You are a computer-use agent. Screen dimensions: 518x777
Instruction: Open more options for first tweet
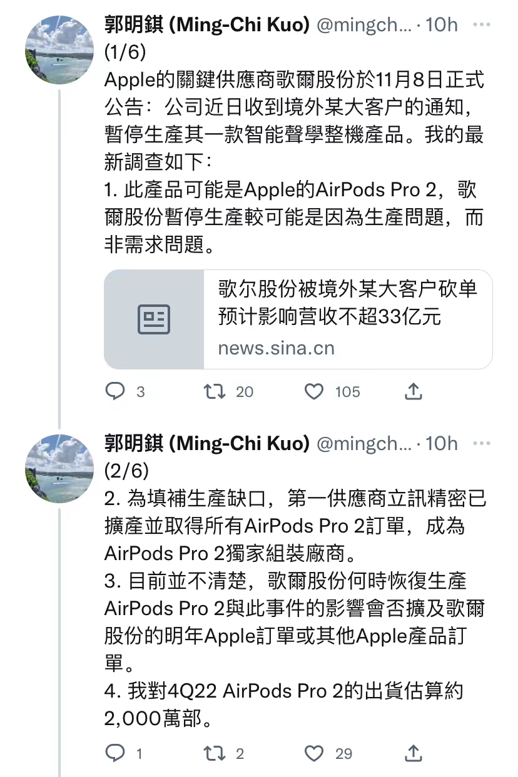coord(482,25)
